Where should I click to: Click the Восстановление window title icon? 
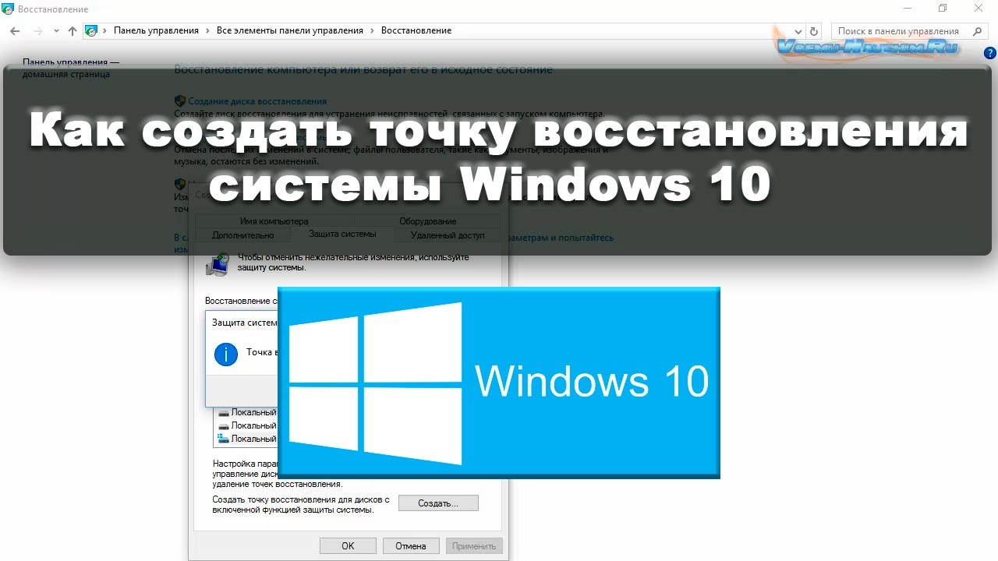pos(9,9)
